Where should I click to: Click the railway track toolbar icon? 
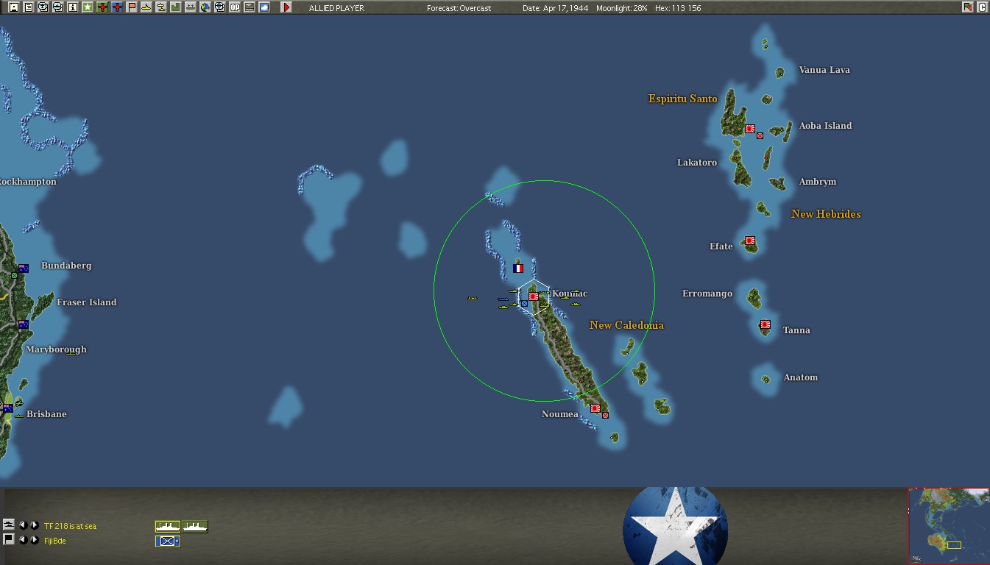[250, 7]
